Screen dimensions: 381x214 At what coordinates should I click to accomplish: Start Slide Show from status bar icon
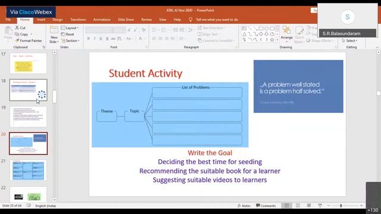tap(320, 206)
